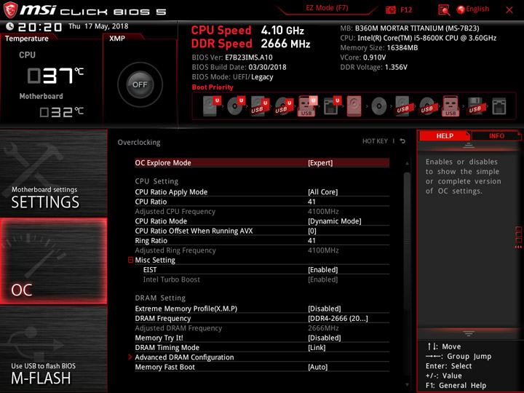Switch to the HELP tab
524x393 pixels.
tap(445, 135)
